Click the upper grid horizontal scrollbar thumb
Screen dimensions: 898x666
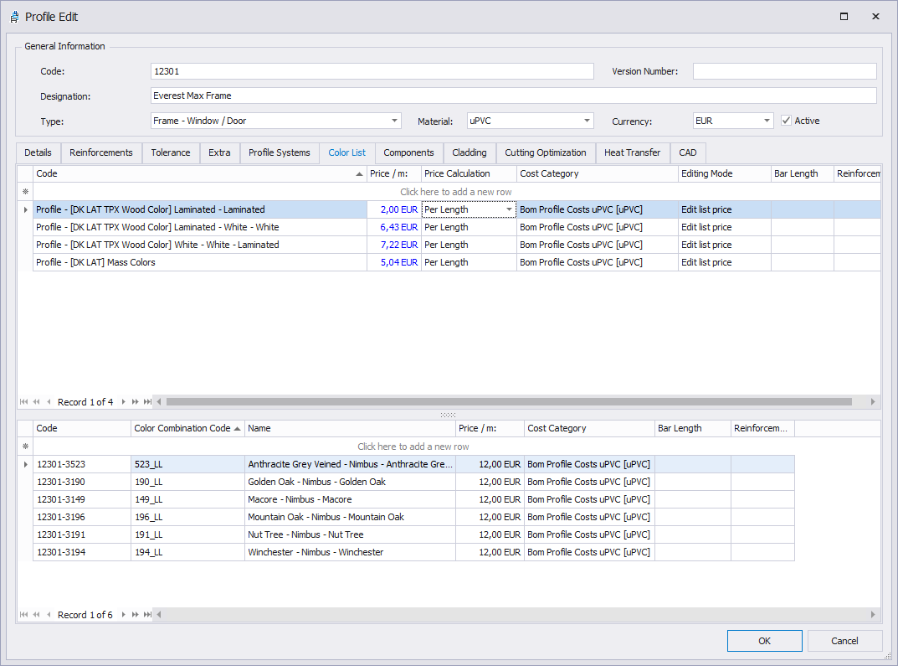pos(509,402)
